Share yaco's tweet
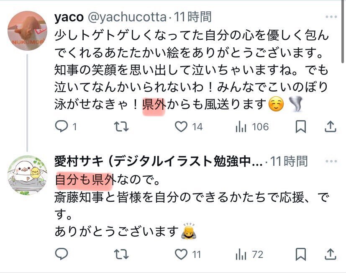The image size is (346, 273). click(331, 126)
